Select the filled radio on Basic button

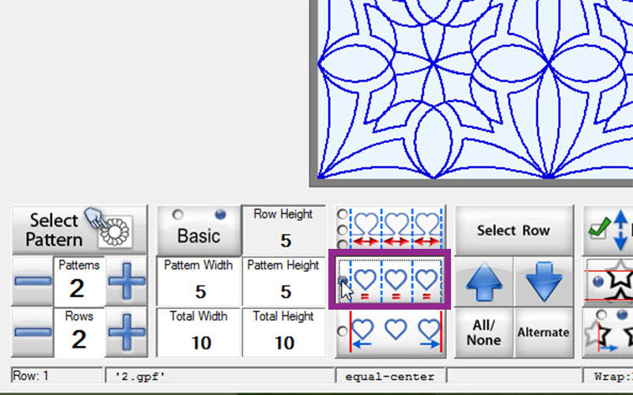coord(221,215)
